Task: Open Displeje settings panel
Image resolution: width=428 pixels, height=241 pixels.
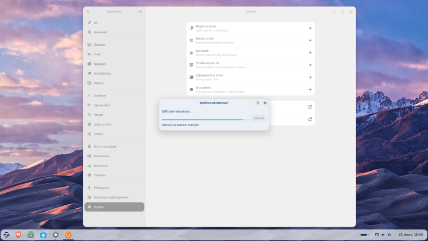Action: coord(114,45)
